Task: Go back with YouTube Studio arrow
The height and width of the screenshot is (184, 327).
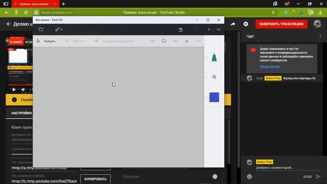Action: point(8,24)
